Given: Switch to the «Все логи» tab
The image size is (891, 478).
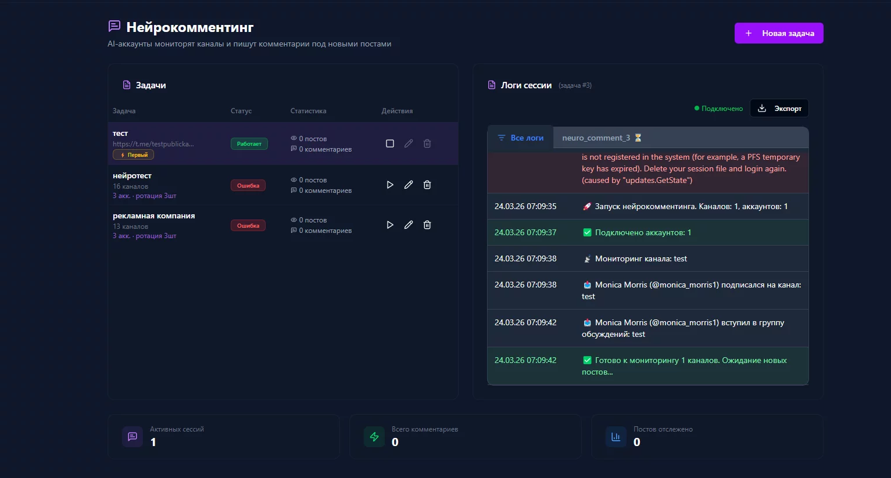Looking at the screenshot, I should [520, 138].
